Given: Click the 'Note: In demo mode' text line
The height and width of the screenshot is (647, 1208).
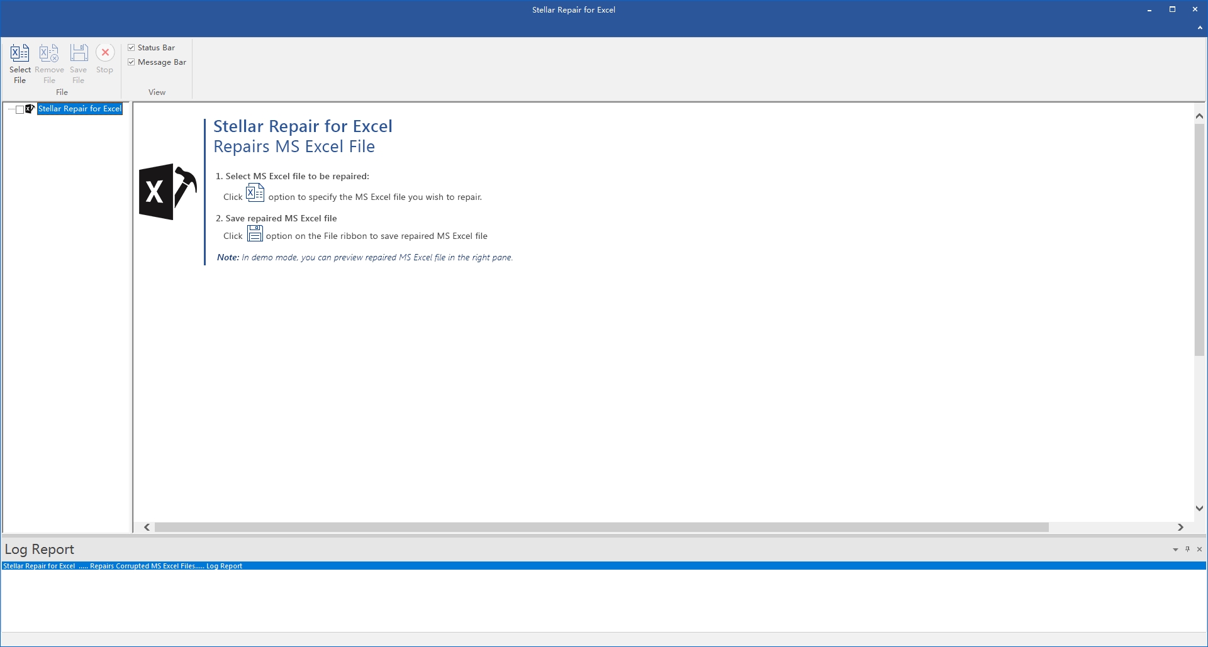Looking at the screenshot, I should [x=365, y=257].
